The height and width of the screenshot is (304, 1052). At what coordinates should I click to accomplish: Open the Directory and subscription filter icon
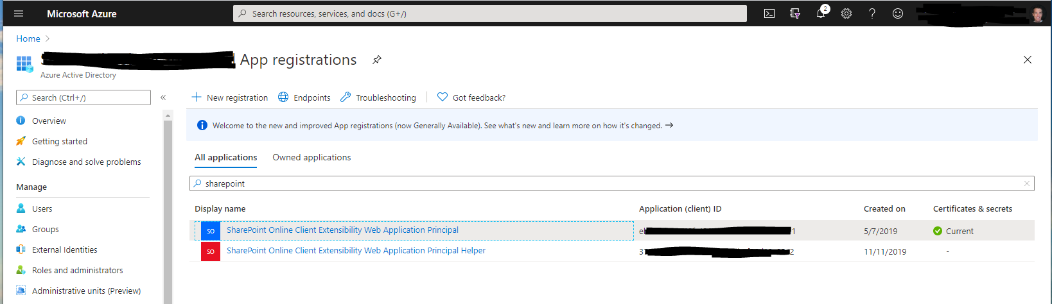pyautogui.click(x=795, y=13)
